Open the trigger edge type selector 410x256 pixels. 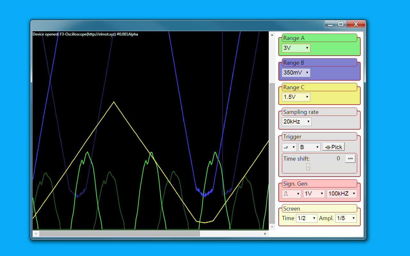tap(289, 147)
